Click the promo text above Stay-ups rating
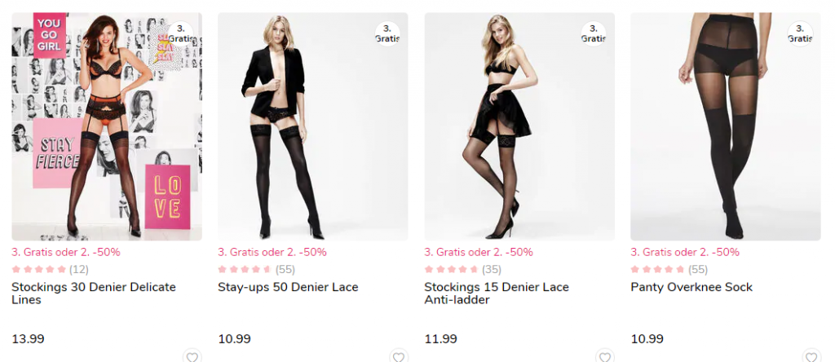 pyautogui.click(x=272, y=252)
